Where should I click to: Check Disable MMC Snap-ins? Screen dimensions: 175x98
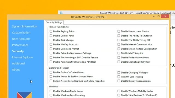pyautogui.click(x=119, y=53)
